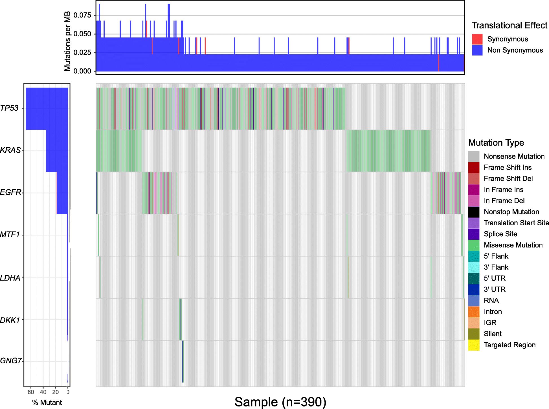Click the 3' Flank cyan swatch
Screen dimensions: 549x409
(474, 267)
